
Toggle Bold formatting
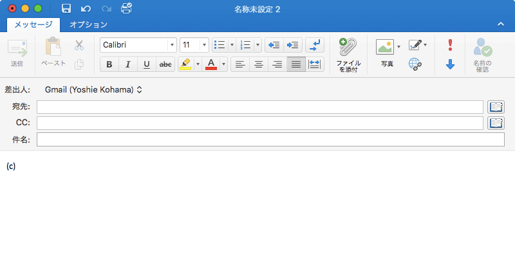pyautogui.click(x=109, y=64)
